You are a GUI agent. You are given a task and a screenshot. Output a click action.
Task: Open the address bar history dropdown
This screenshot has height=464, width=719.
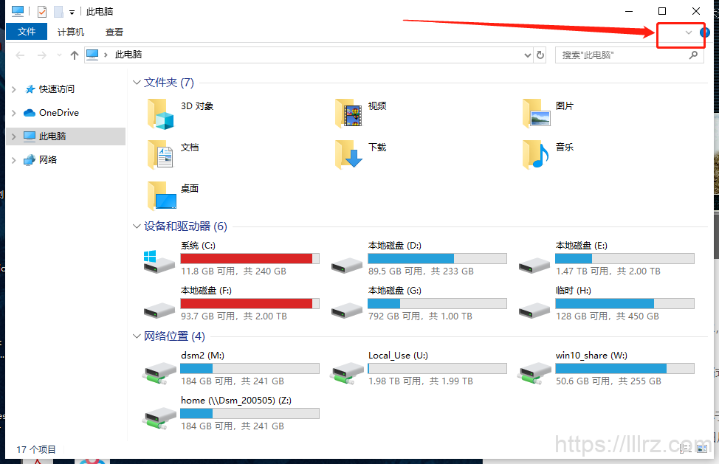coord(527,55)
